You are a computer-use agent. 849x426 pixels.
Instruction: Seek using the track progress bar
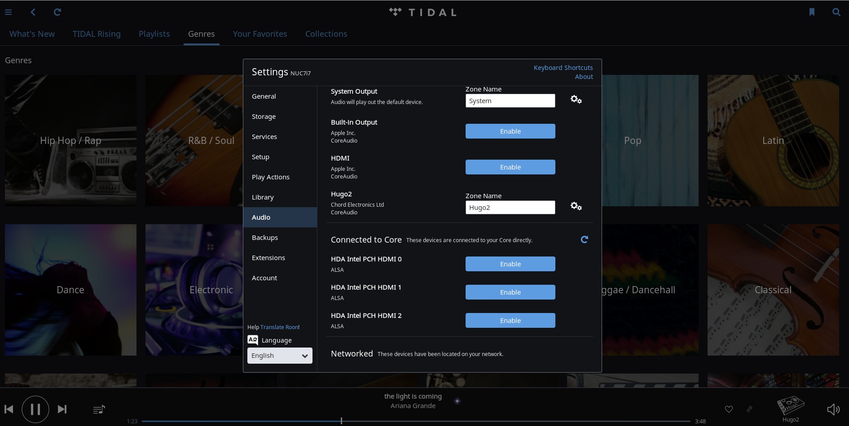(416, 421)
